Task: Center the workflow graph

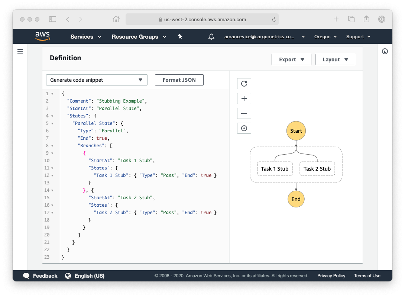Action: coord(244,128)
